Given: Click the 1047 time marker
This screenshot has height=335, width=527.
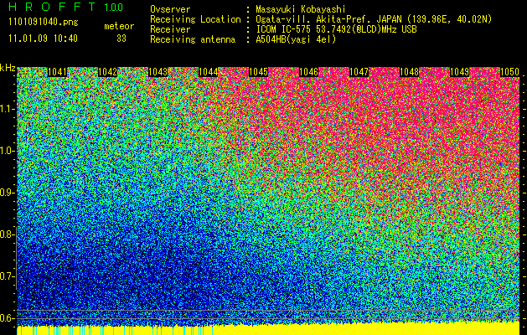Looking at the screenshot, I should (359, 72).
